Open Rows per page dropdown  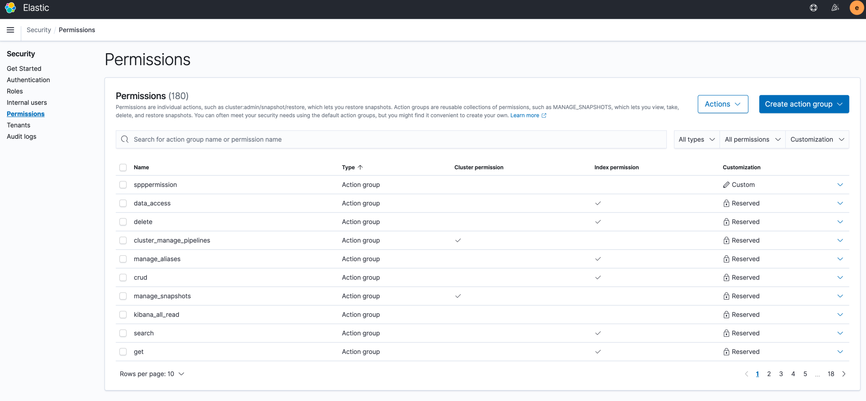tap(152, 374)
